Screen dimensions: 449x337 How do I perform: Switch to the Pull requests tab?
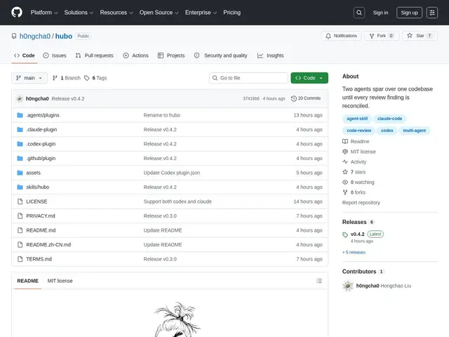coord(95,55)
